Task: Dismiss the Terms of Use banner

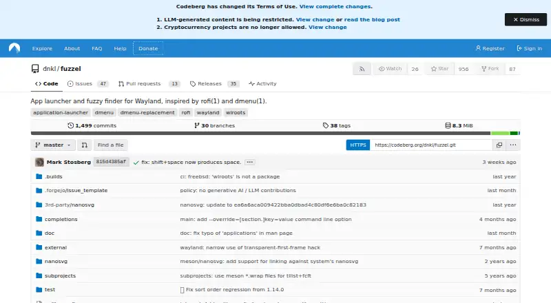Action: click(526, 19)
